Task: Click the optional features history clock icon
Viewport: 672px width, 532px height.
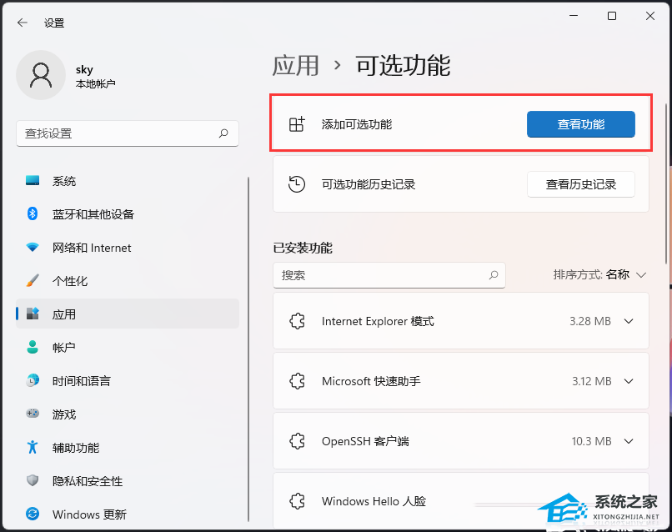Action: tap(297, 183)
